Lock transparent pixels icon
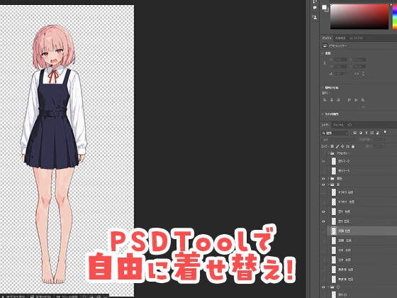Viewport: 397px width, 298px height. tap(332, 146)
